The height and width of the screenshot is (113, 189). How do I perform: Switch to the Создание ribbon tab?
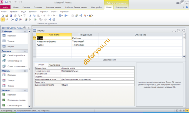pyautogui.click(x=38, y=7)
